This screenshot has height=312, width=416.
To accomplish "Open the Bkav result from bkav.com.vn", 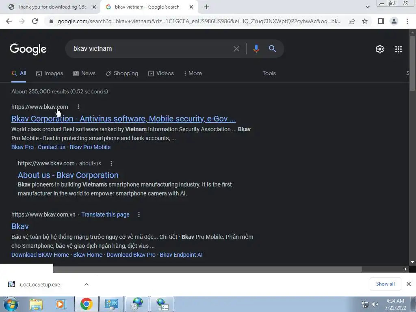I will (x=20, y=227).
